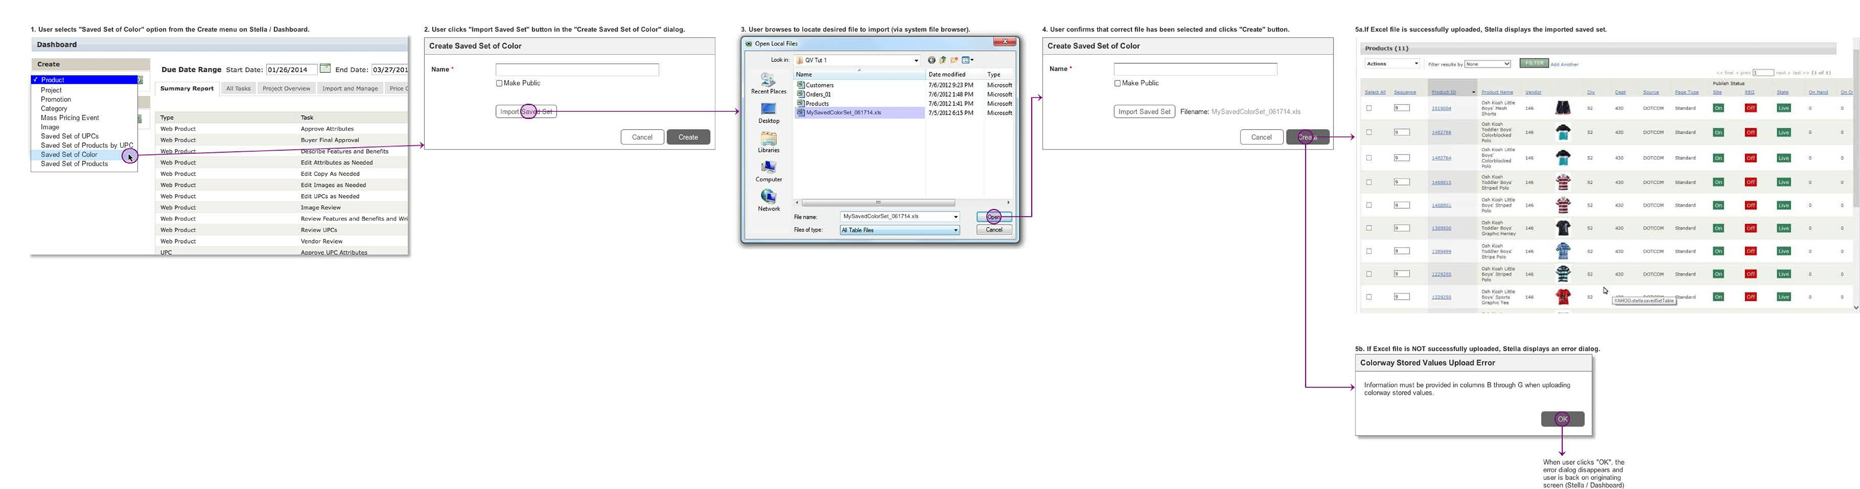Open the Files of type dropdown
Image resolution: width=1860 pixels, height=489 pixels.
pos(899,230)
